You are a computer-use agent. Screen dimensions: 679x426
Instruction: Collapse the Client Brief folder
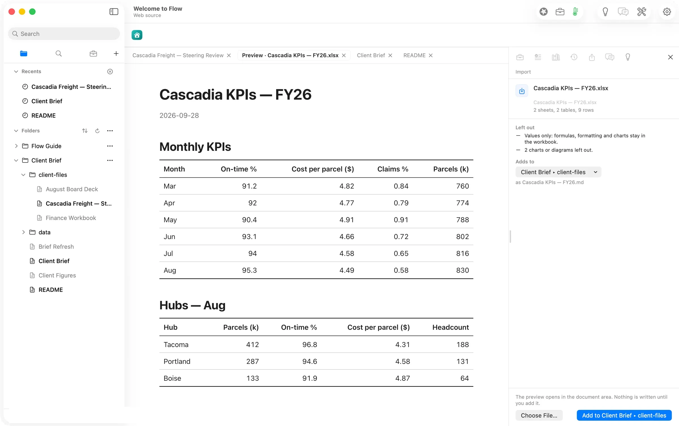[16, 160]
